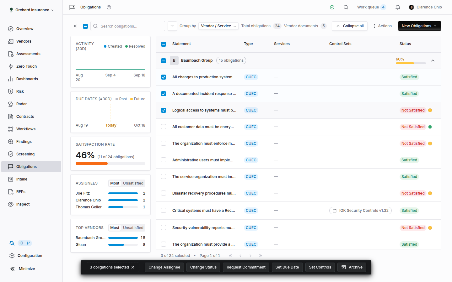The height and width of the screenshot is (282, 452).
Task: Open Group by Vendor / Service dropdown
Action: click(218, 26)
